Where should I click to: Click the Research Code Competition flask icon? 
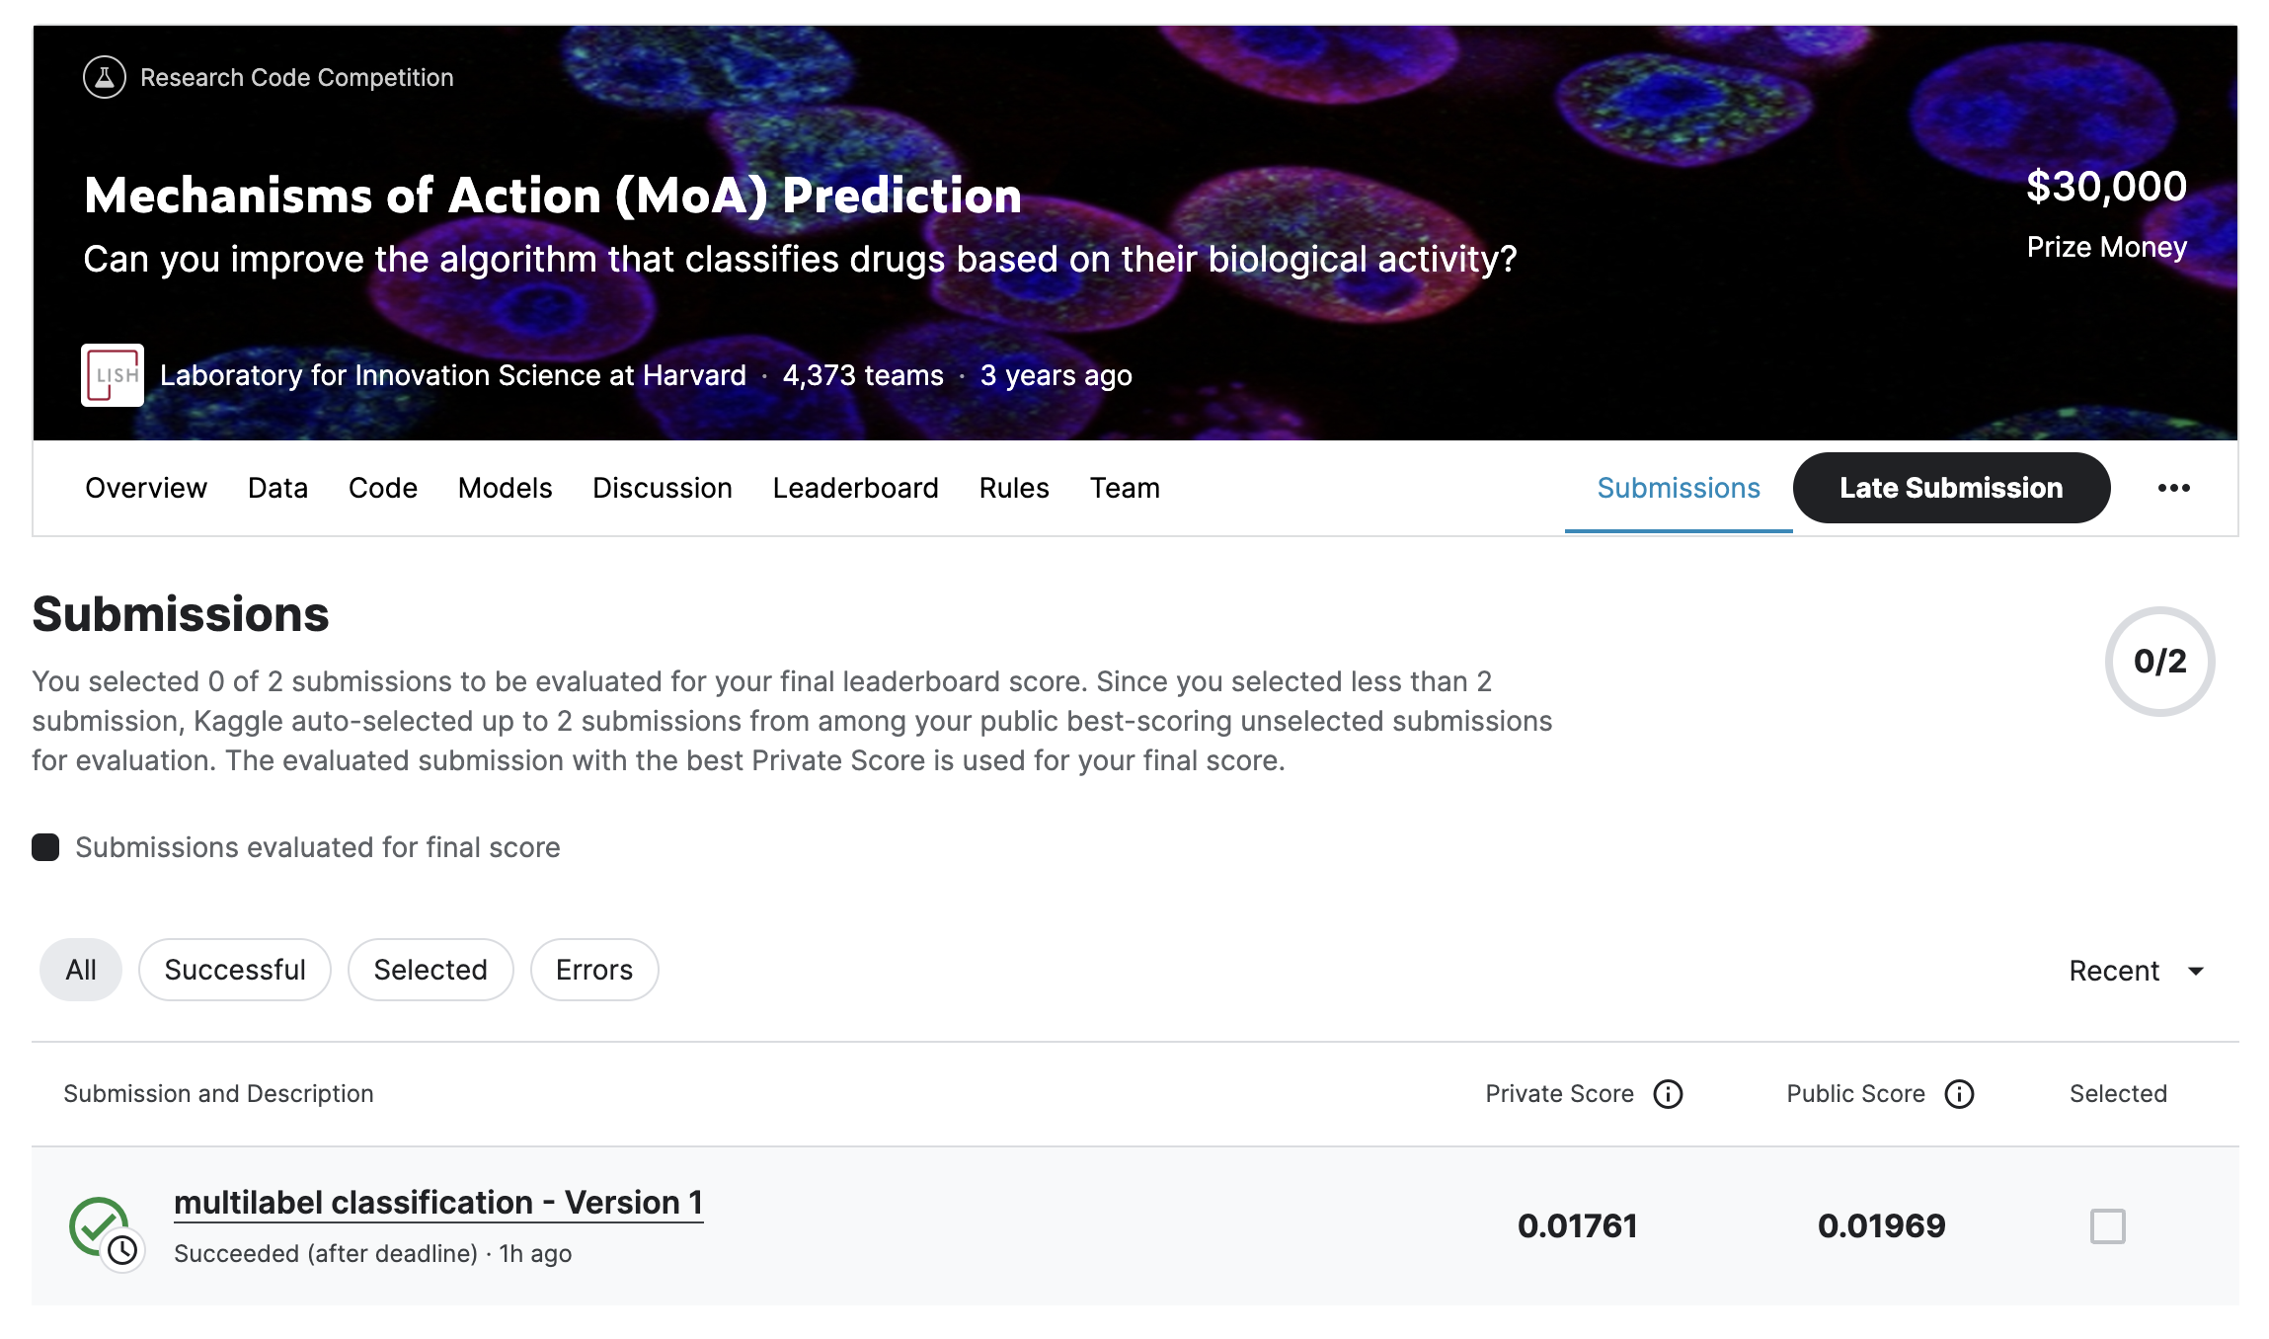tap(104, 77)
